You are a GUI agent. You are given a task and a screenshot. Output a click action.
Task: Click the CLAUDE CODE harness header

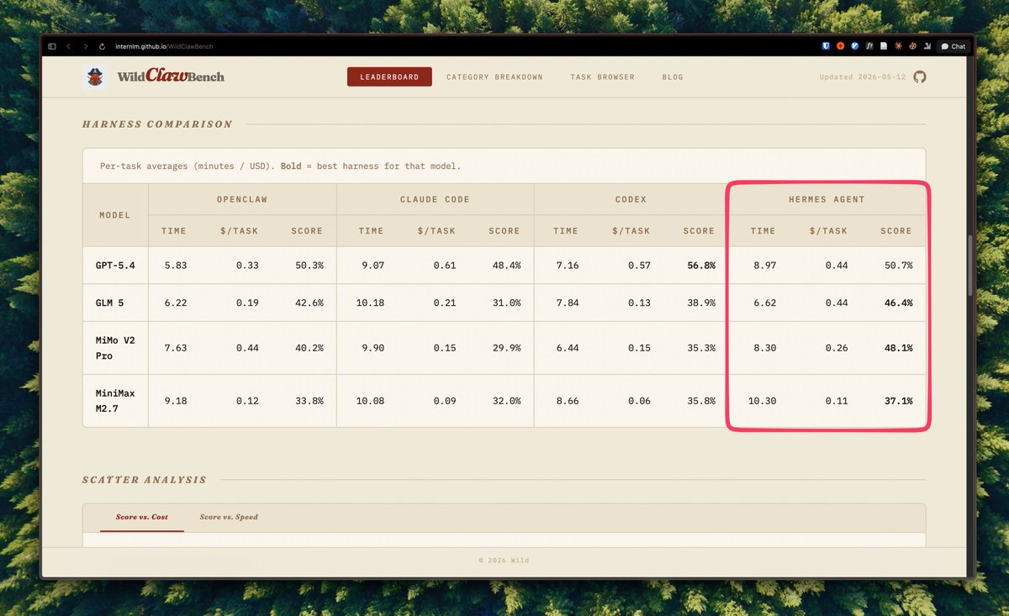pyautogui.click(x=435, y=200)
